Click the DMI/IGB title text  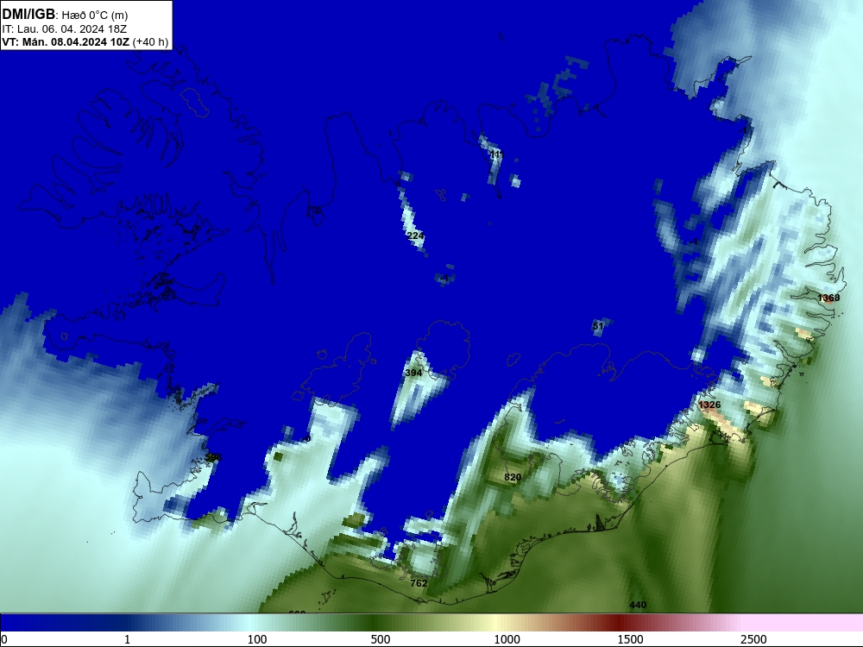point(28,15)
